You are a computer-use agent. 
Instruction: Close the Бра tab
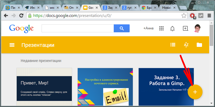(155, 8)
